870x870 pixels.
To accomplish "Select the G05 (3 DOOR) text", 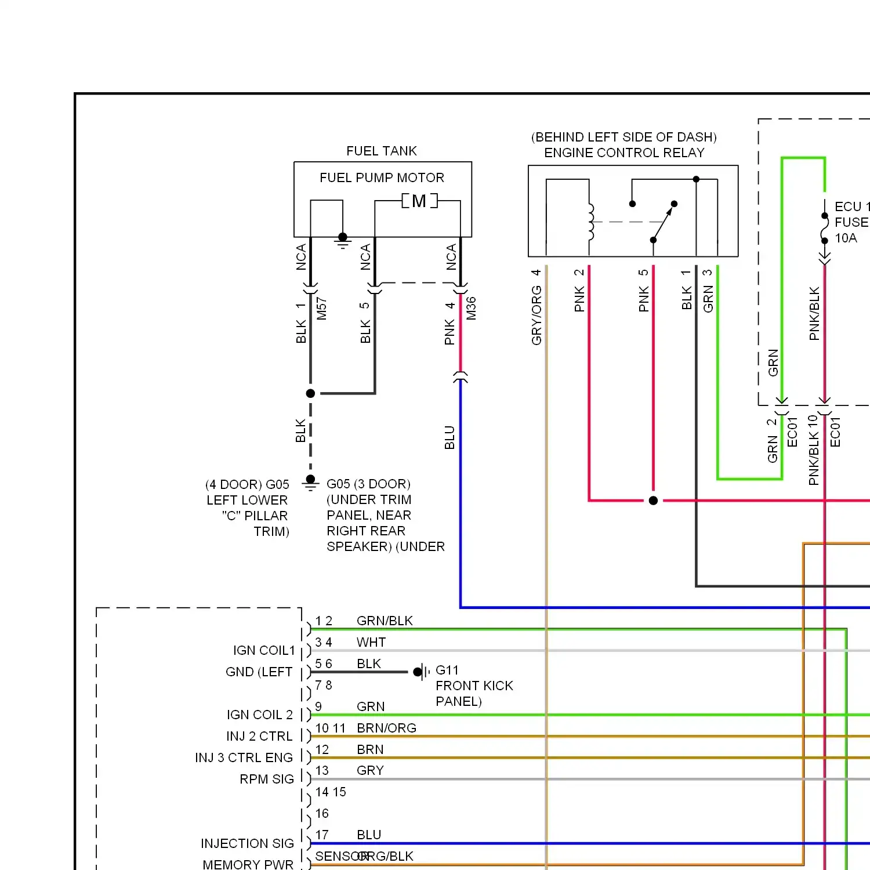I will pos(368,484).
